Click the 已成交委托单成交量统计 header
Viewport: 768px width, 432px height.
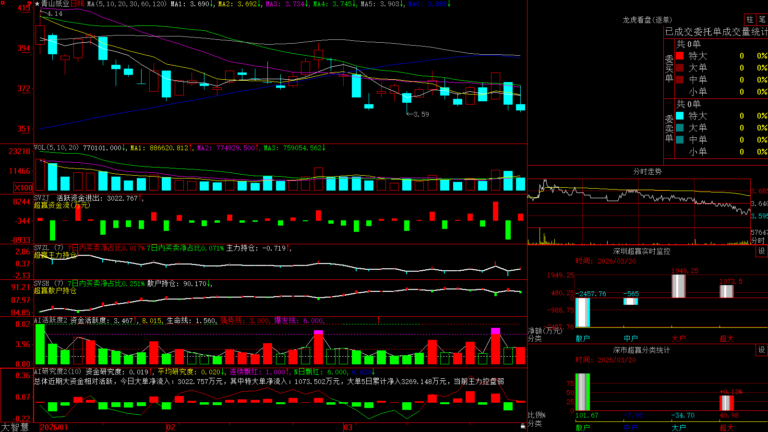click(x=716, y=32)
